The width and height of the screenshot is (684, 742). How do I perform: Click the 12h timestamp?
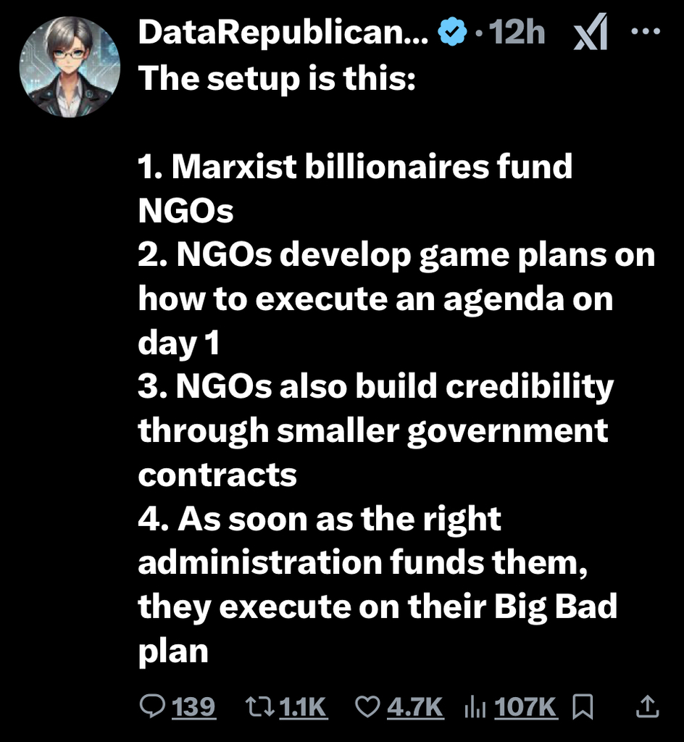tap(517, 33)
